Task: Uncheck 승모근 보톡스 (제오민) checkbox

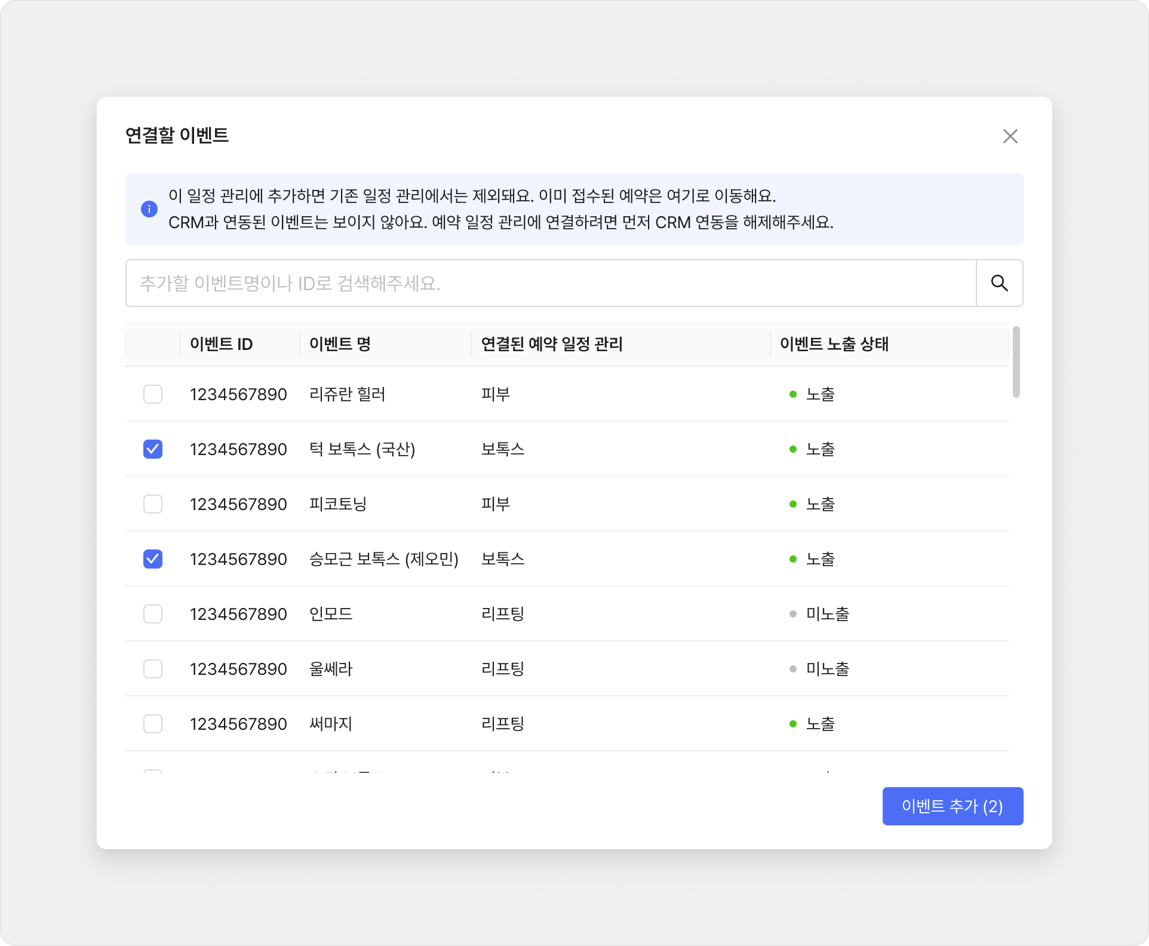Action: pyautogui.click(x=153, y=559)
